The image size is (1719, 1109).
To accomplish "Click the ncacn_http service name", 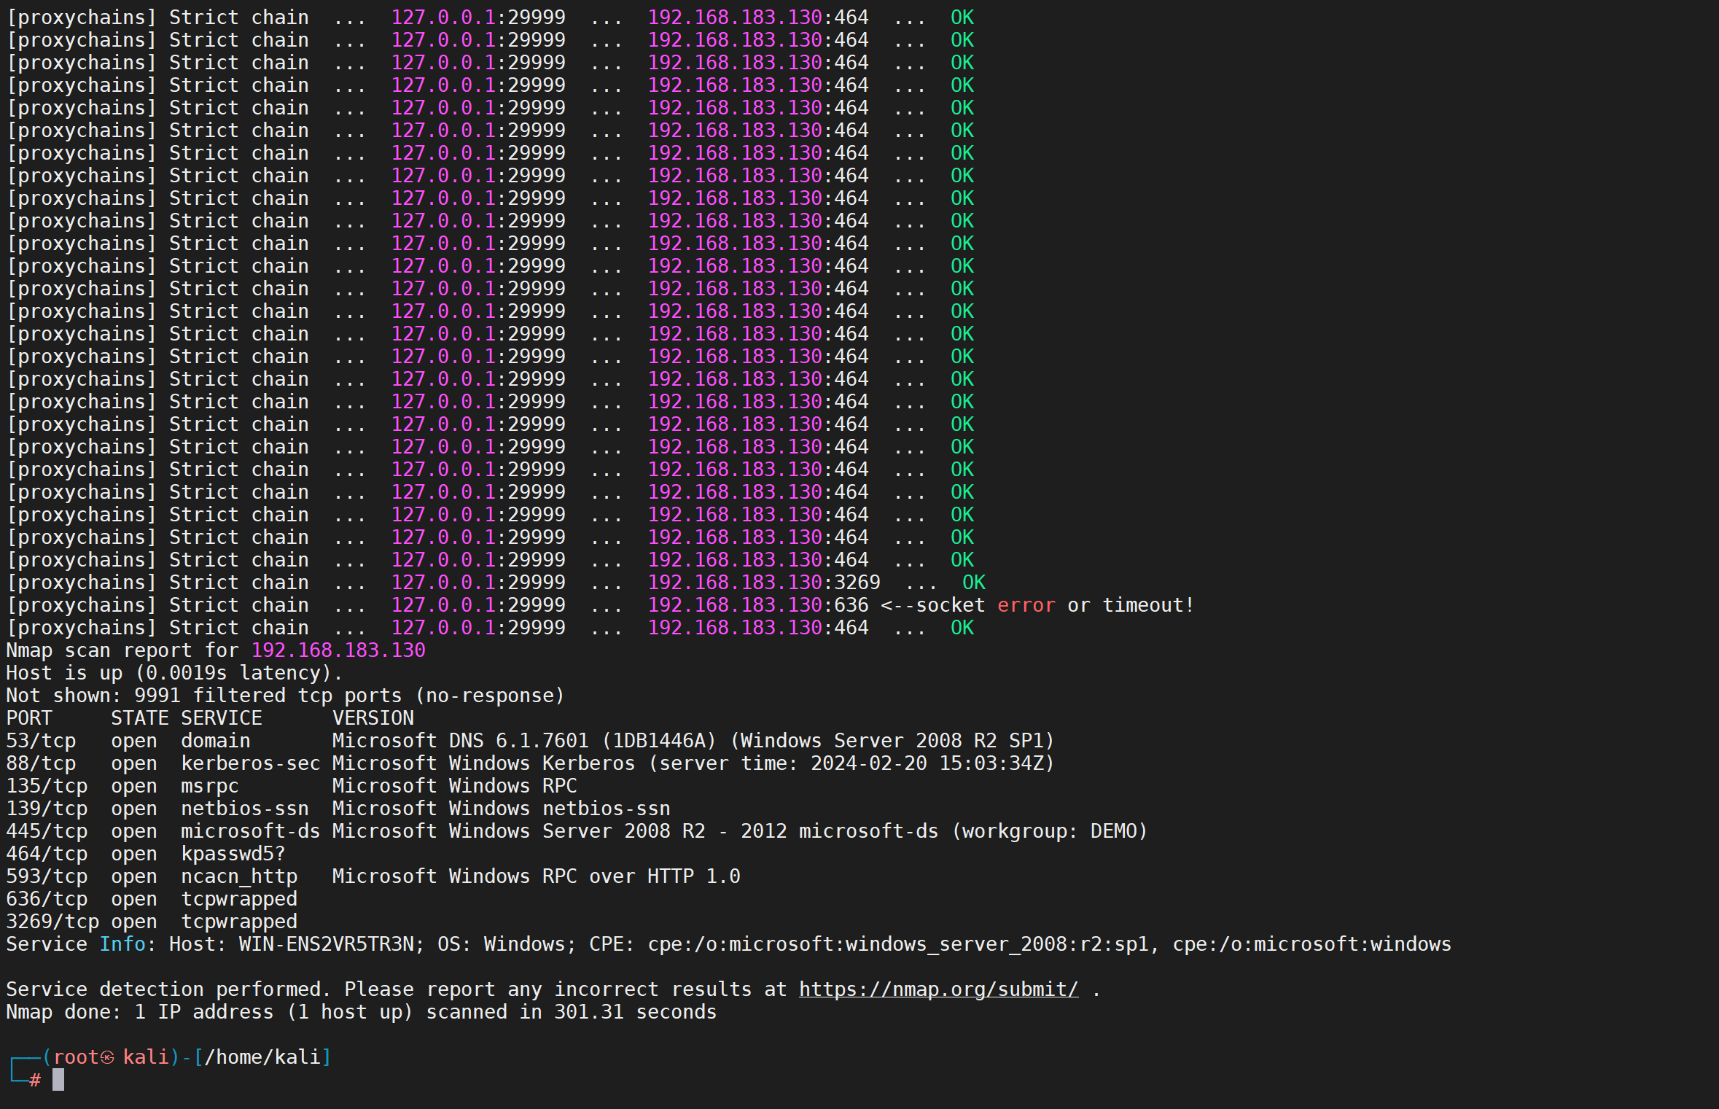I will click(x=238, y=876).
